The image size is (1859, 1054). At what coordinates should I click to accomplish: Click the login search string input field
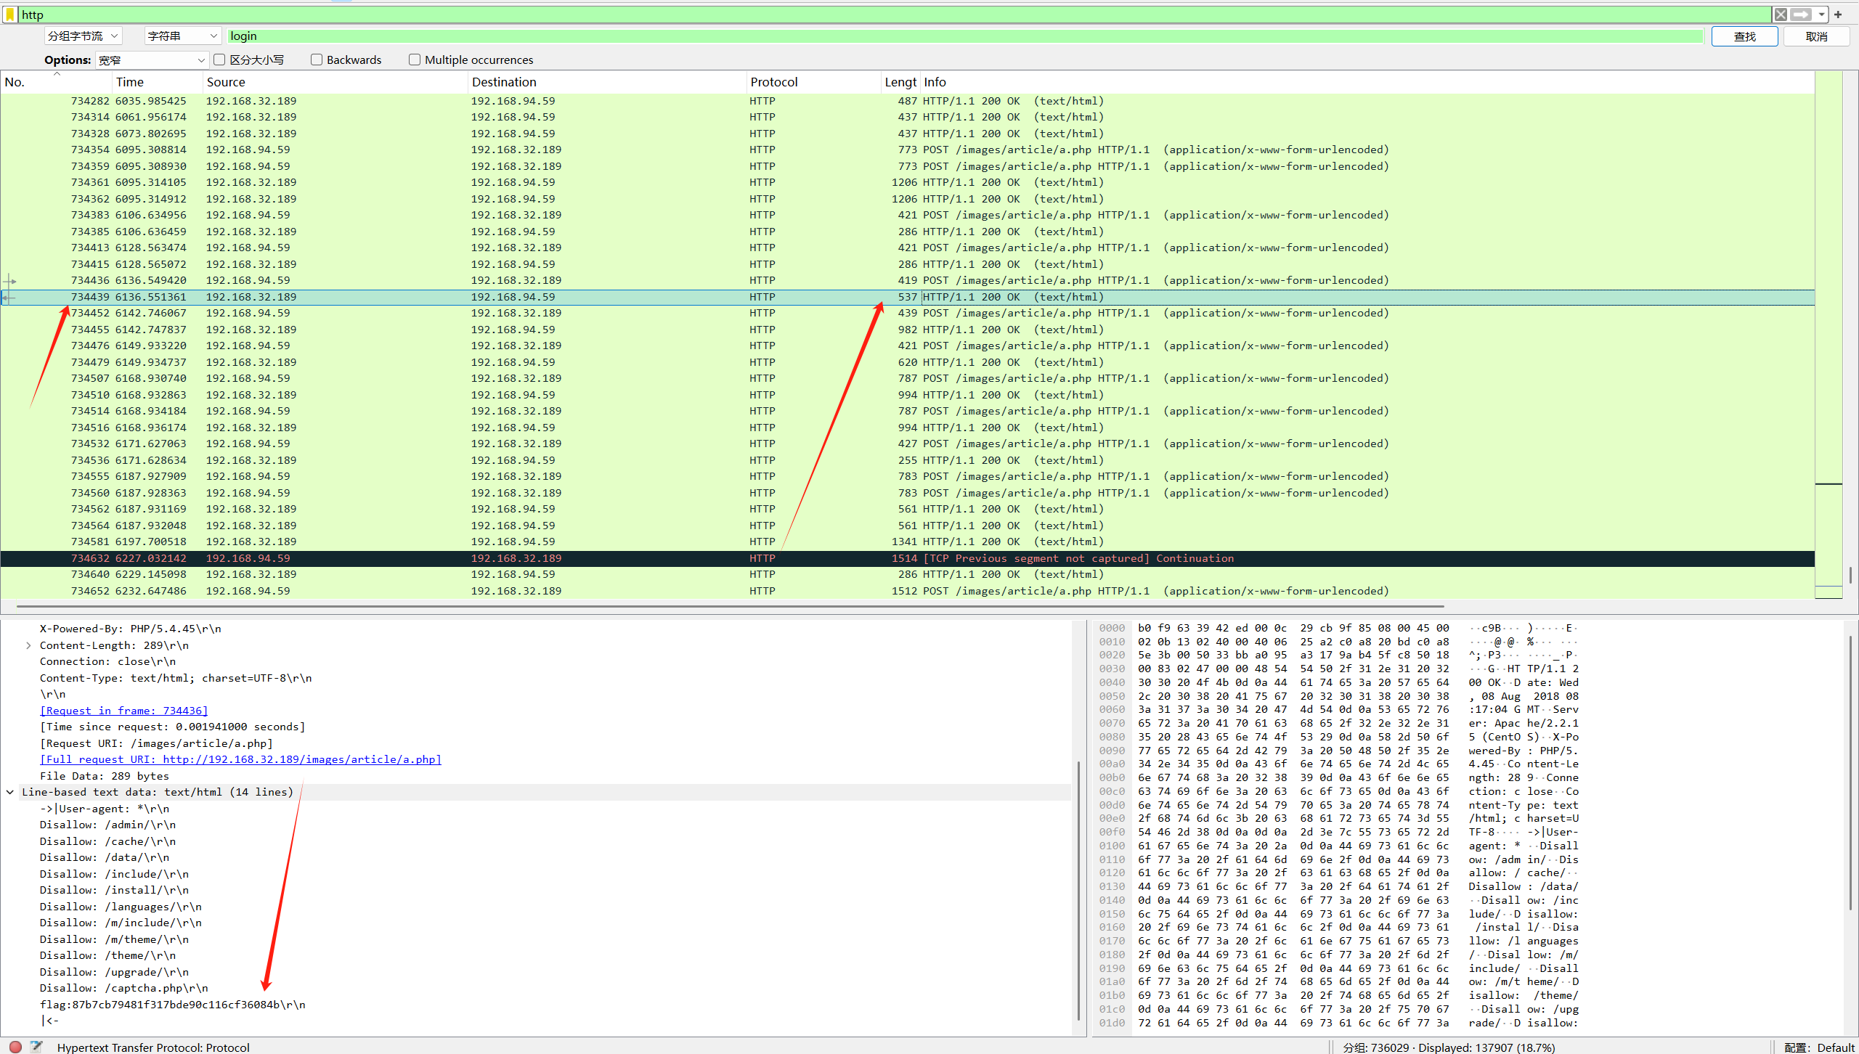964,36
